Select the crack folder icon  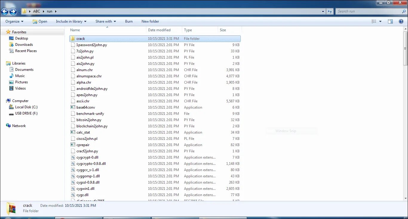(73, 39)
